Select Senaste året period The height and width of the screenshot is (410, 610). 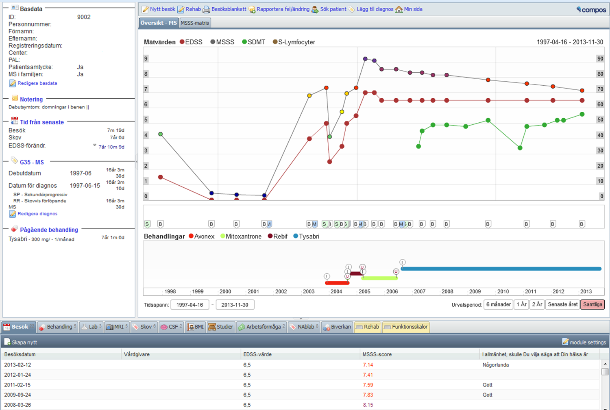coord(562,304)
